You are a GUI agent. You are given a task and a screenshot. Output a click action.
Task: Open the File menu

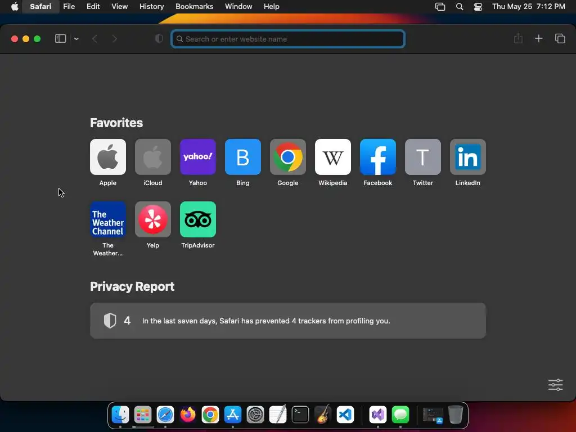tap(69, 7)
